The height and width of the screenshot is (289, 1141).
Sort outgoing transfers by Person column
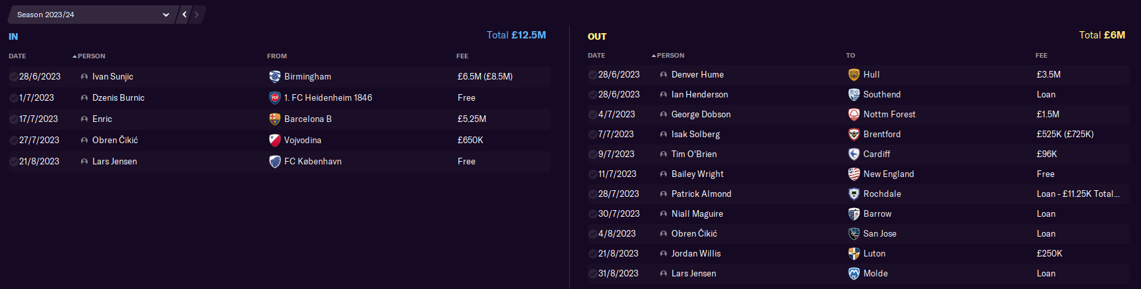coord(668,56)
